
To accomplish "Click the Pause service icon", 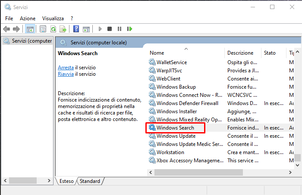I will pyautogui.click(x=120, y=29).
